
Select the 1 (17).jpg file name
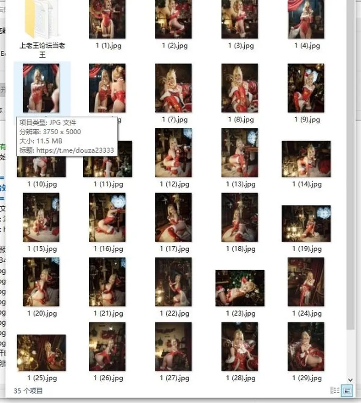(174, 248)
